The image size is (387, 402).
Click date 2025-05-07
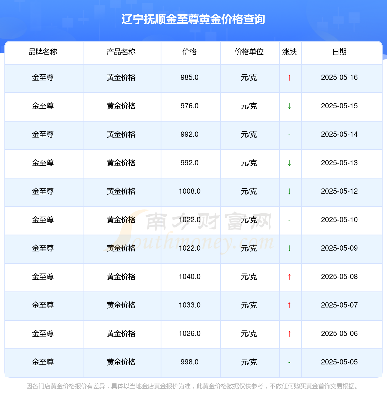[339, 305]
